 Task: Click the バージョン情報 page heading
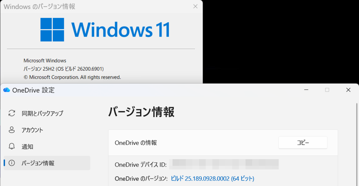click(141, 112)
